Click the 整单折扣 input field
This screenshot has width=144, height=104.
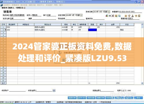pyautogui.click(x=99, y=19)
